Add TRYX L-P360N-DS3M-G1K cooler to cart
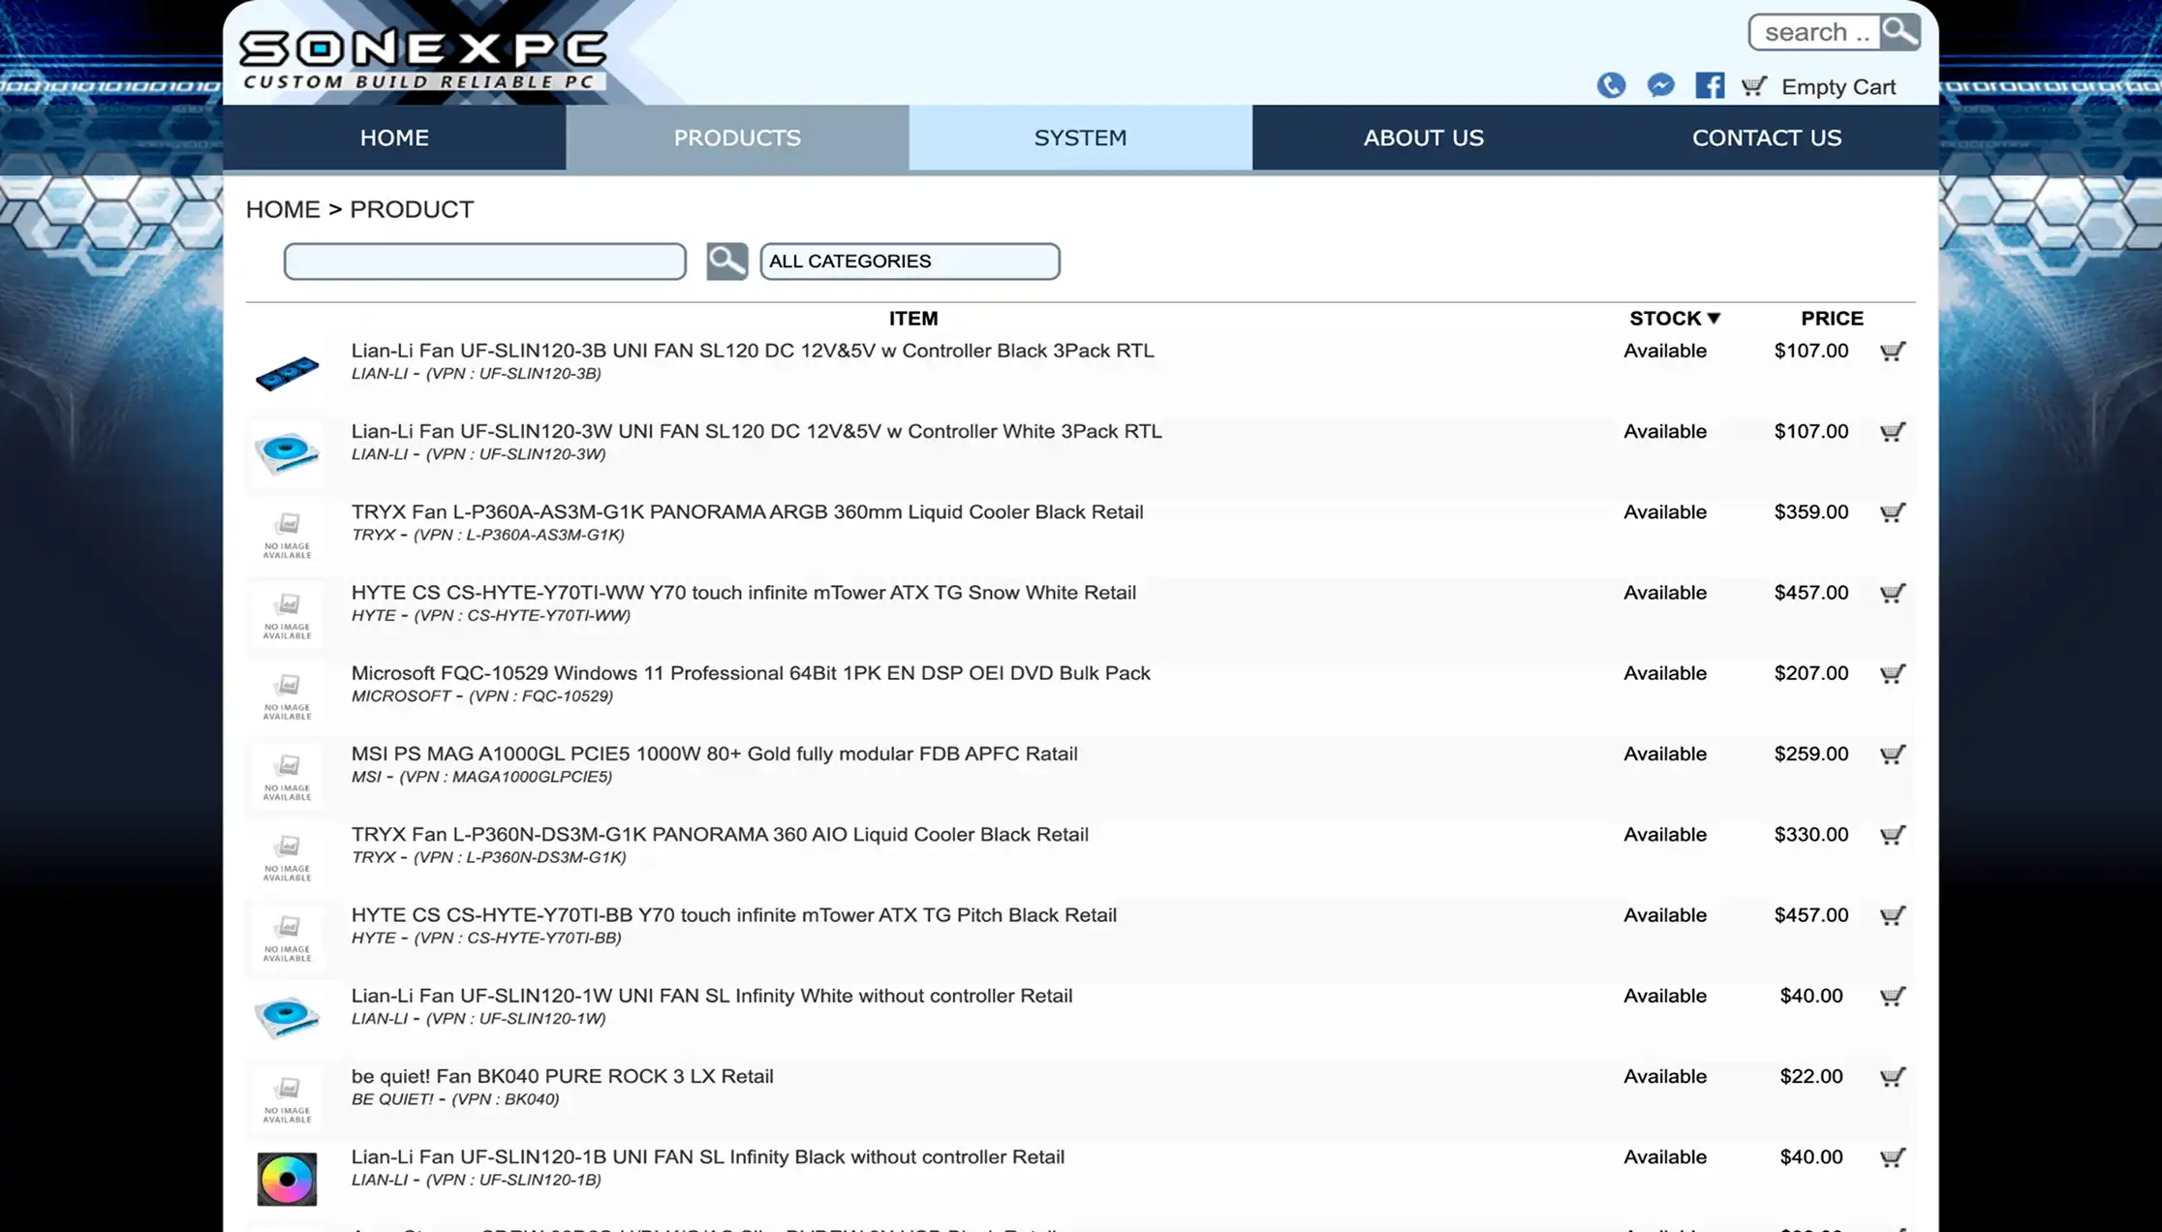The height and width of the screenshot is (1232, 2162). point(1893,835)
